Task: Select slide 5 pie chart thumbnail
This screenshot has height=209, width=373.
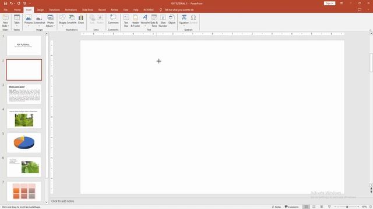Action: (x=24, y=143)
